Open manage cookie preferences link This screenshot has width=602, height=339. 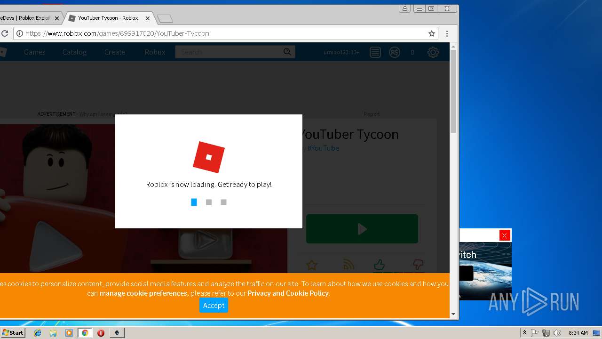pyautogui.click(x=143, y=293)
